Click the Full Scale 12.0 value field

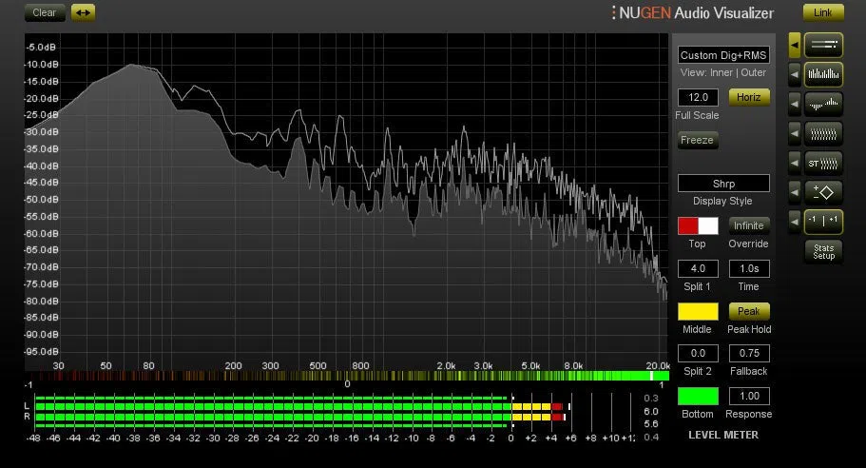(698, 97)
